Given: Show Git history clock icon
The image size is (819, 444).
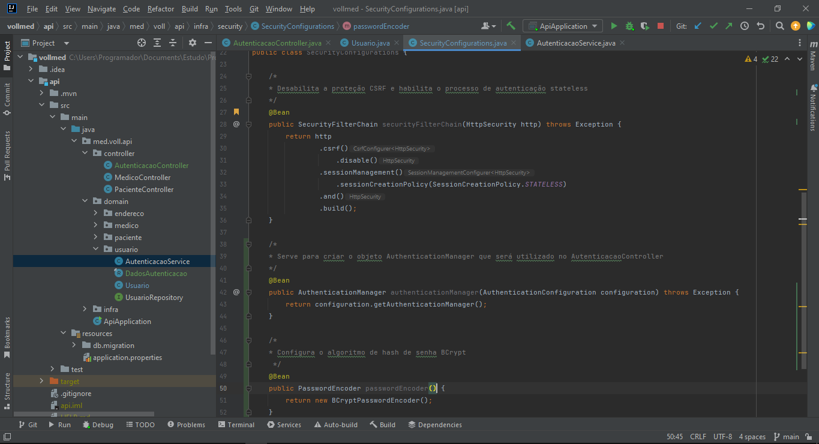Looking at the screenshot, I should click(x=745, y=26).
